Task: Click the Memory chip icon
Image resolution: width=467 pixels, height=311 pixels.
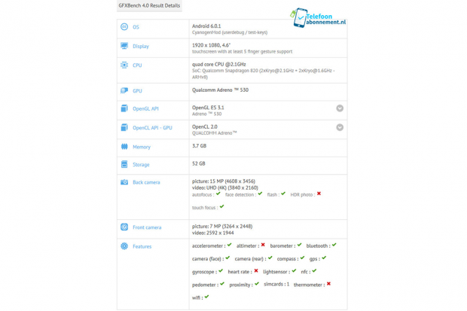Action: [x=124, y=147]
